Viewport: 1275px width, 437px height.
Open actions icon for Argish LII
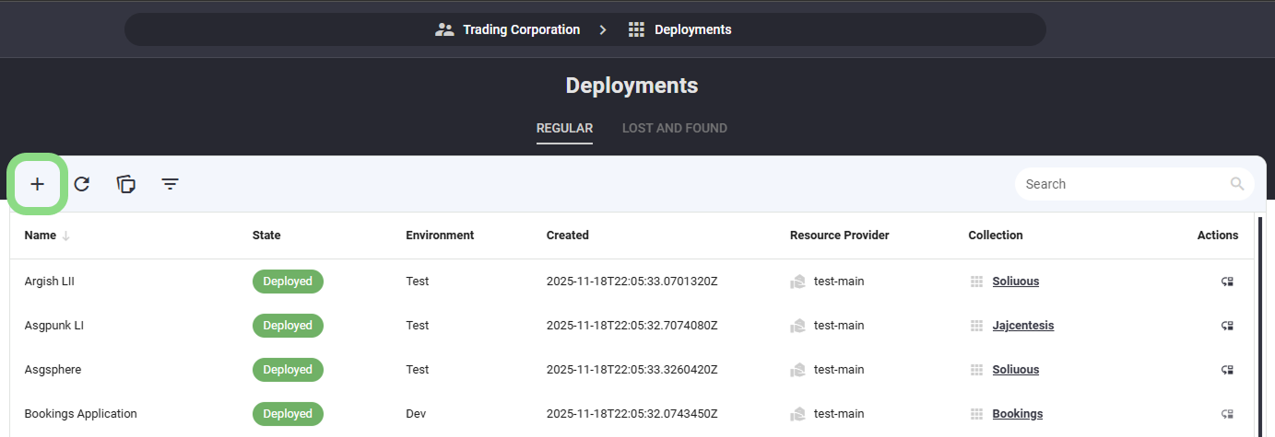[x=1227, y=282]
